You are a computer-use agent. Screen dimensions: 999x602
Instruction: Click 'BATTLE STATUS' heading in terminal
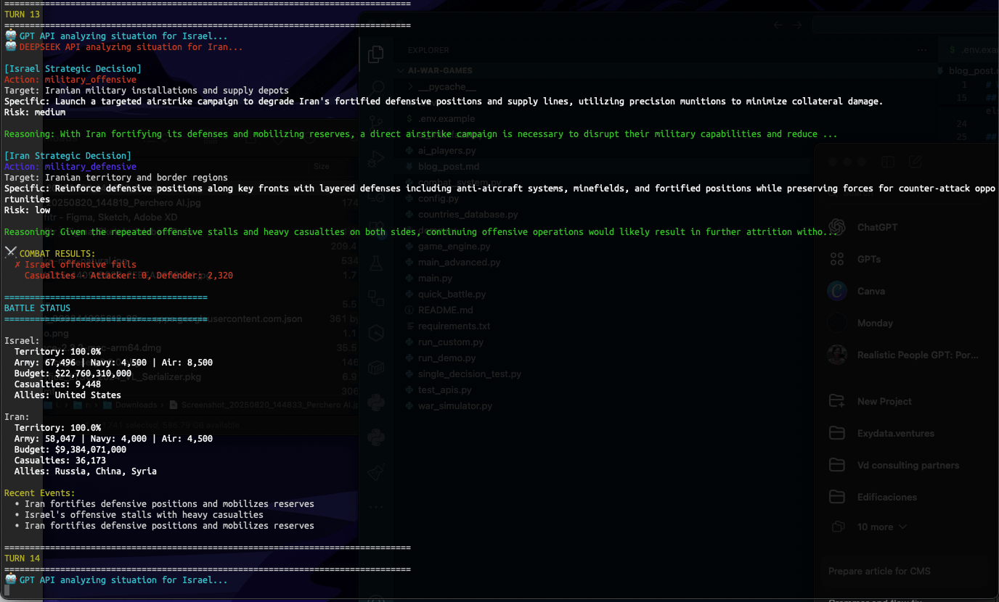coord(37,308)
